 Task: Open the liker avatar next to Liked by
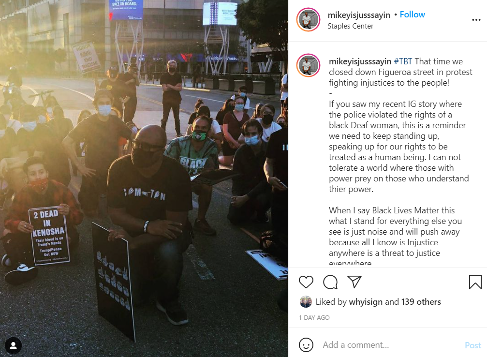306,302
